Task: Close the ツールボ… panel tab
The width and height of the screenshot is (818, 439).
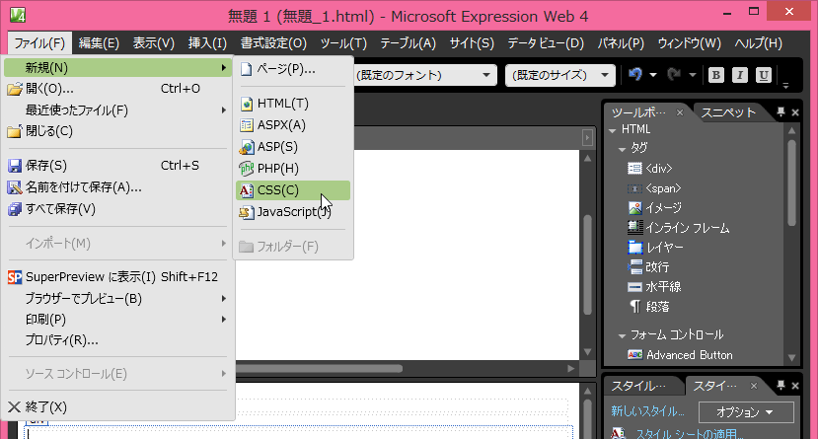Action: [x=680, y=112]
